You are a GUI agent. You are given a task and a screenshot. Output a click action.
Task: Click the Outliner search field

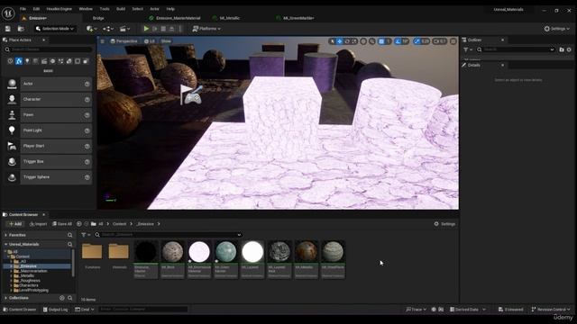(x=515, y=49)
